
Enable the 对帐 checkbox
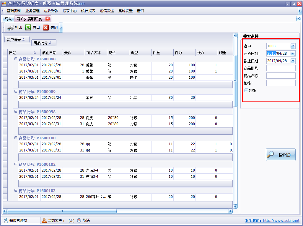point(246,91)
